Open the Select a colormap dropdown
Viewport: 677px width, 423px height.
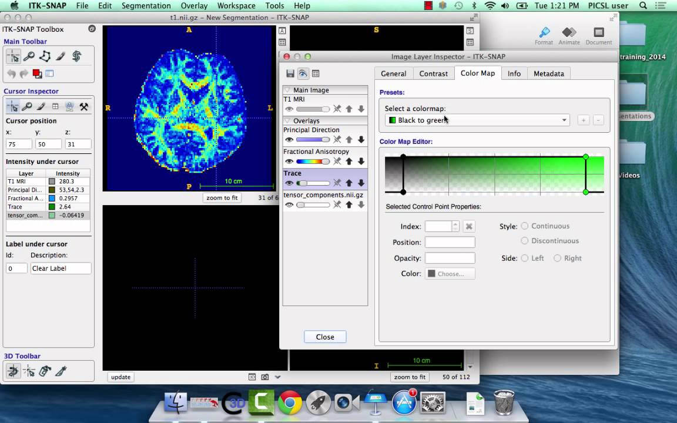coord(478,120)
